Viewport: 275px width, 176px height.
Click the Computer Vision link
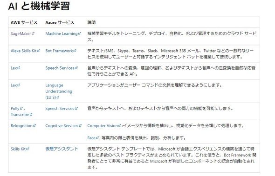(x=104, y=126)
